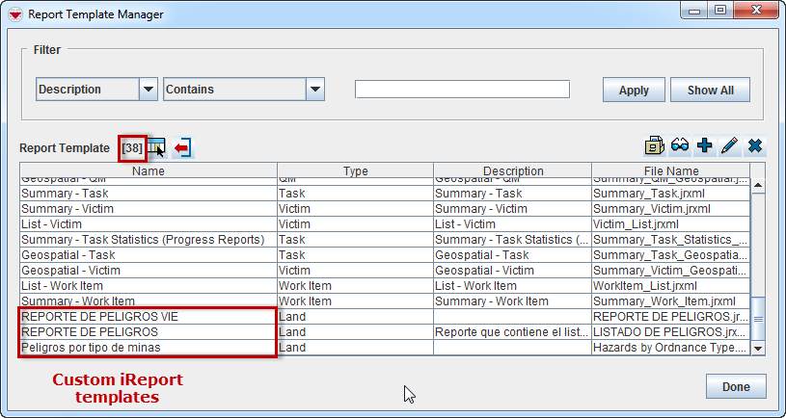
Task: Click the table scrollbar down arrow
Action: pyautogui.click(x=757, y=349)
